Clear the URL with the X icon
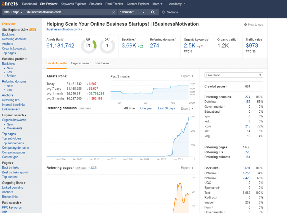 point(114,12)
